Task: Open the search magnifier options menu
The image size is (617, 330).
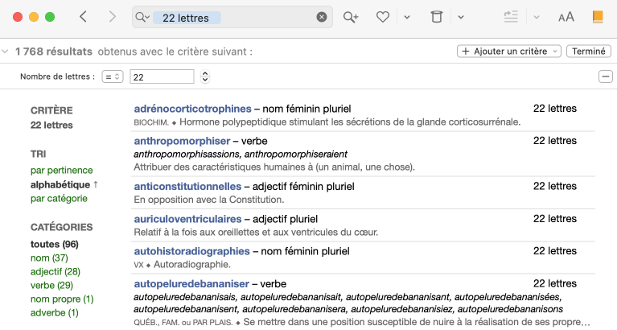Action: (x=142, y=17)
